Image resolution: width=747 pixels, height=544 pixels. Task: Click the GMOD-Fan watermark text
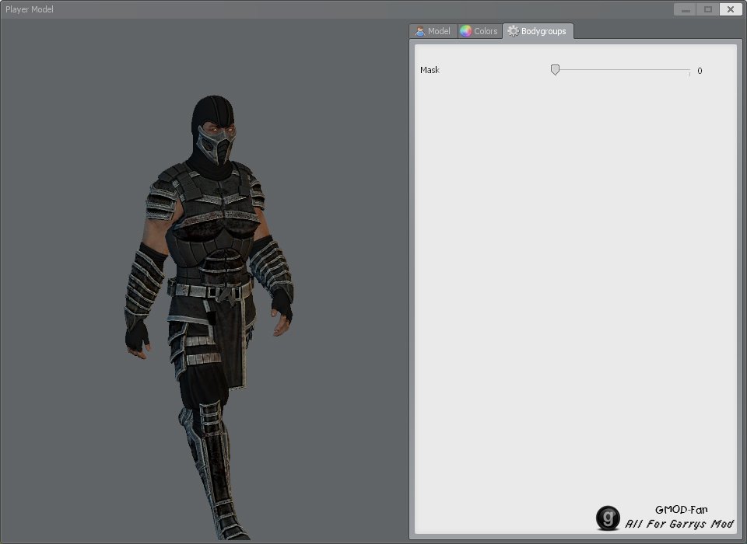point(681,510)
